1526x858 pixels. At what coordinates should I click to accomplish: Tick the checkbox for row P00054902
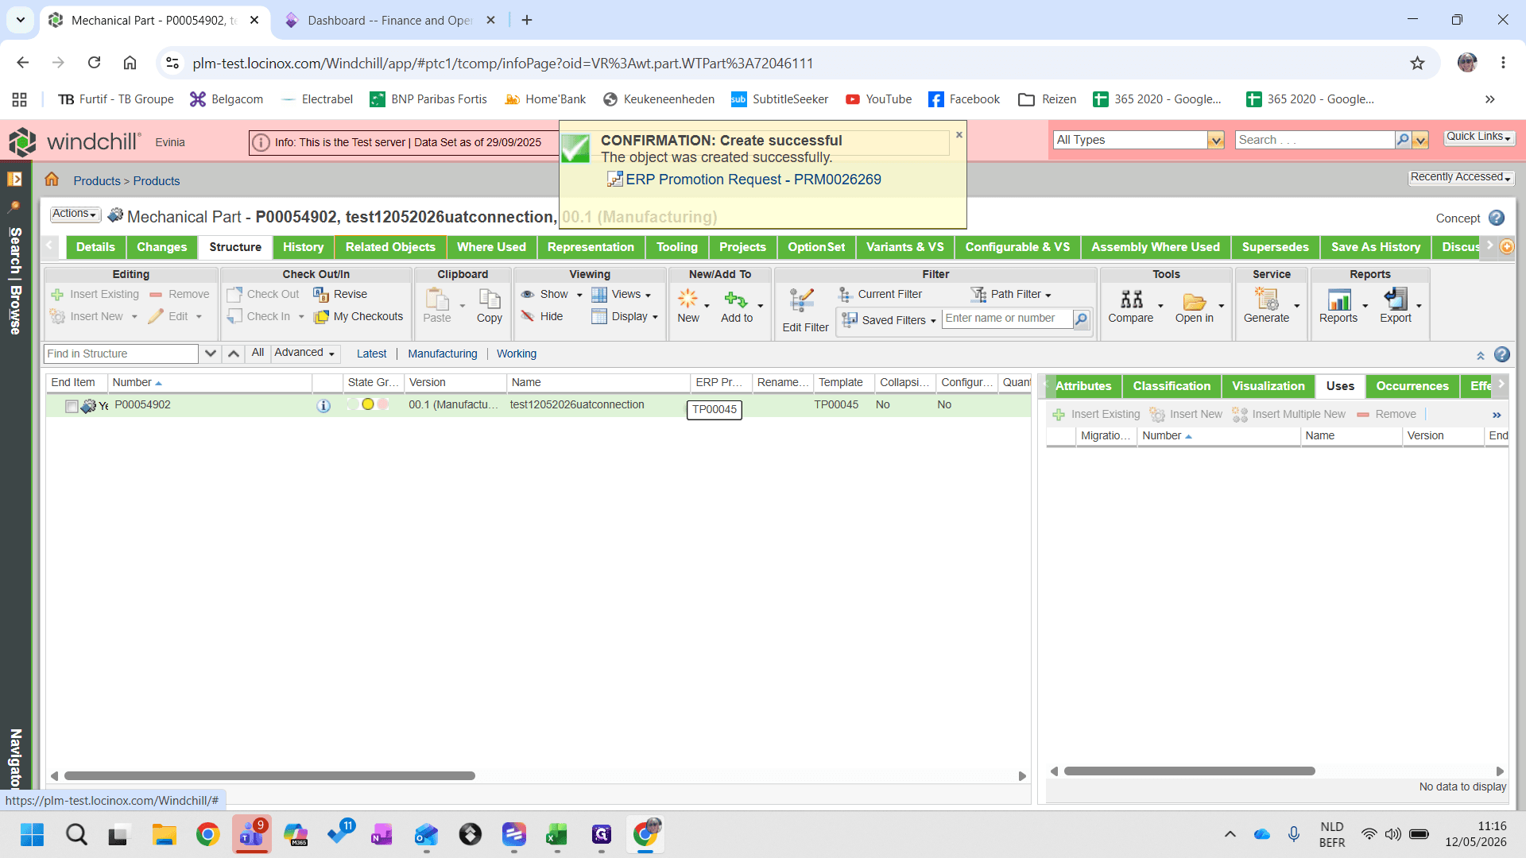[72, 406]
